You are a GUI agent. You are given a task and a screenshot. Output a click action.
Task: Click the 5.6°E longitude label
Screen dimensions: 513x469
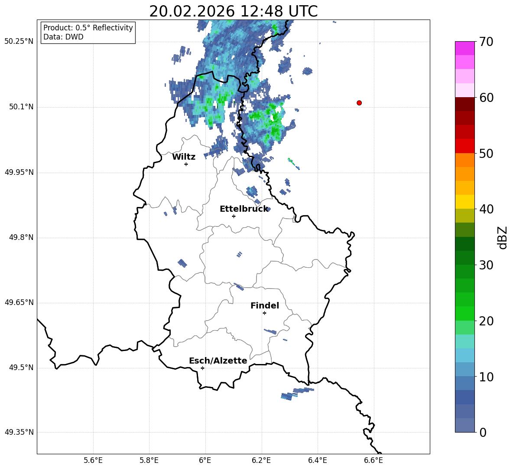pyautogui.click(x=93, y=460)
